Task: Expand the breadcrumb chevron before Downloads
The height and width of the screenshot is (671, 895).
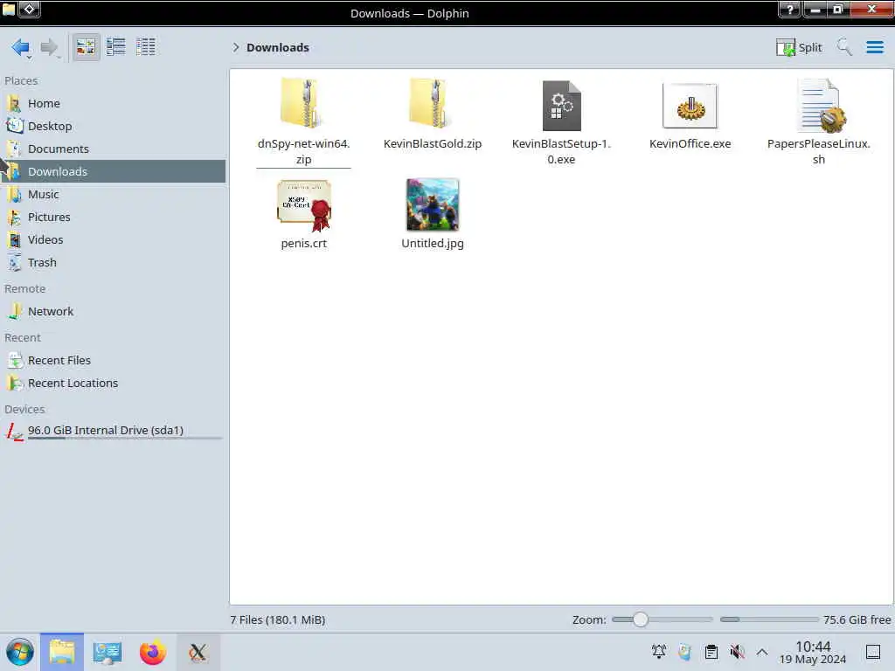Action: [235, 47]
